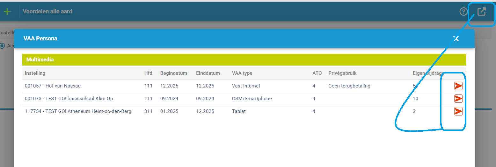Screen dimensions: 496x167
Task: Click the 'Tablet' VAA type cell
Action: tap(239, 111)
